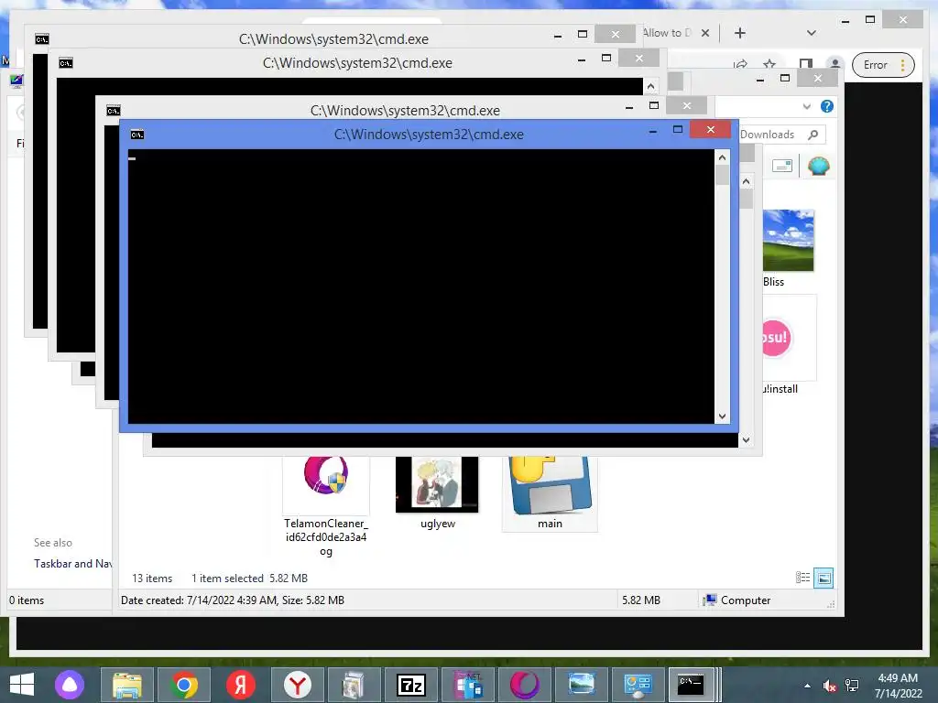Click the magnifier icon in Downloads search

pyautogui.click(x=813, y=135)
